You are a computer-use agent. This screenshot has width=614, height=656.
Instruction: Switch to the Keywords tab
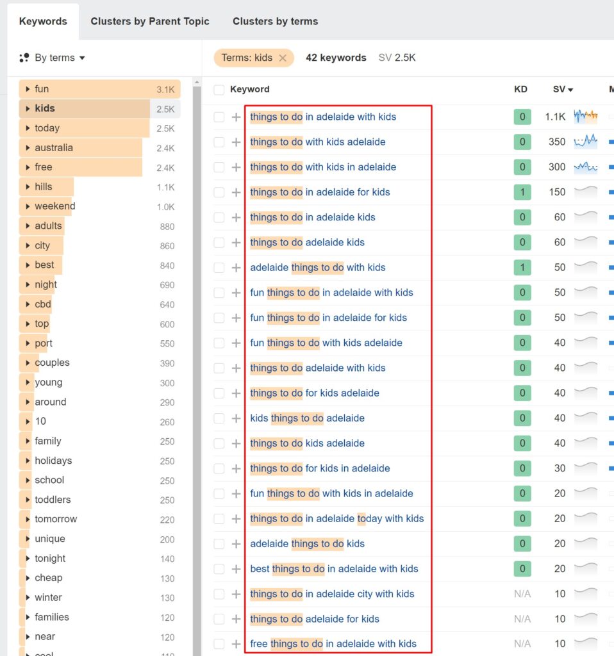click(x=43, y=21)
